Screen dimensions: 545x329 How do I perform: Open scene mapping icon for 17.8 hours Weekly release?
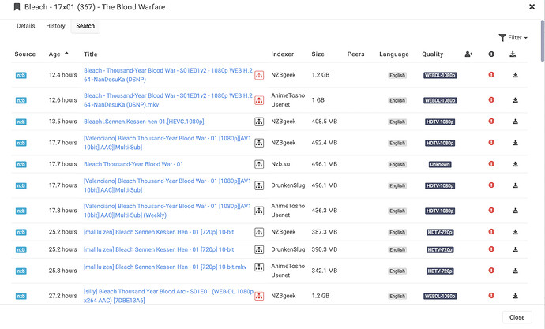pos(259,211)
